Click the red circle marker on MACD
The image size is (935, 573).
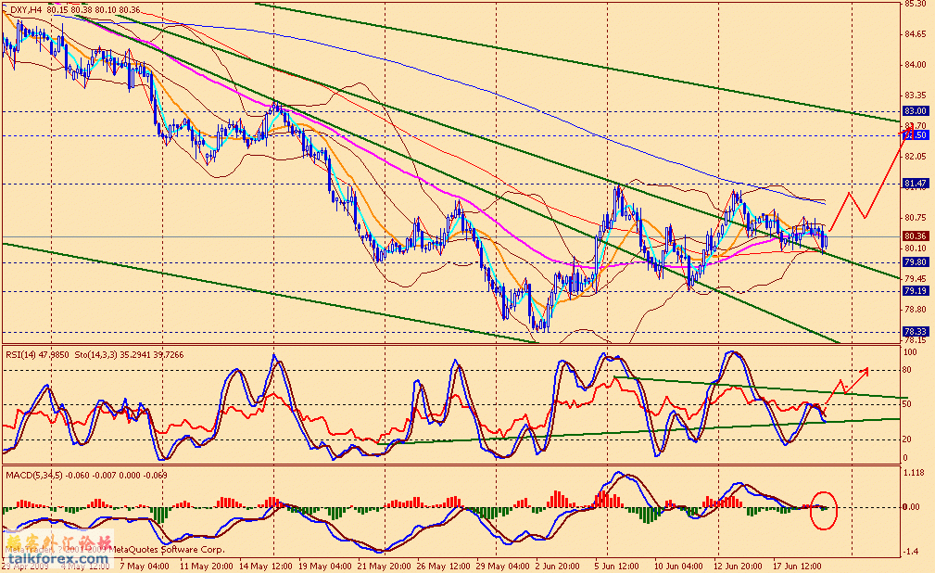(x=824, y=508)
